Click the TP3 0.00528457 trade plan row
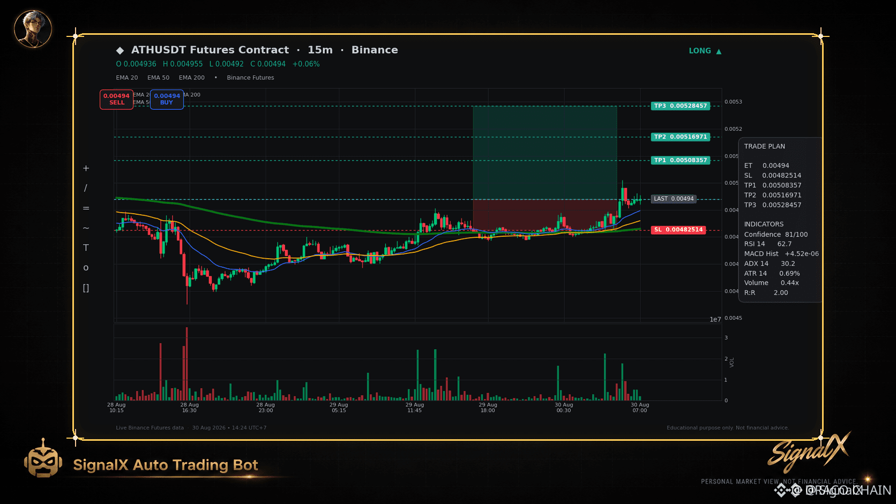Screen dimensions: 896x504 tap(773, 205)
